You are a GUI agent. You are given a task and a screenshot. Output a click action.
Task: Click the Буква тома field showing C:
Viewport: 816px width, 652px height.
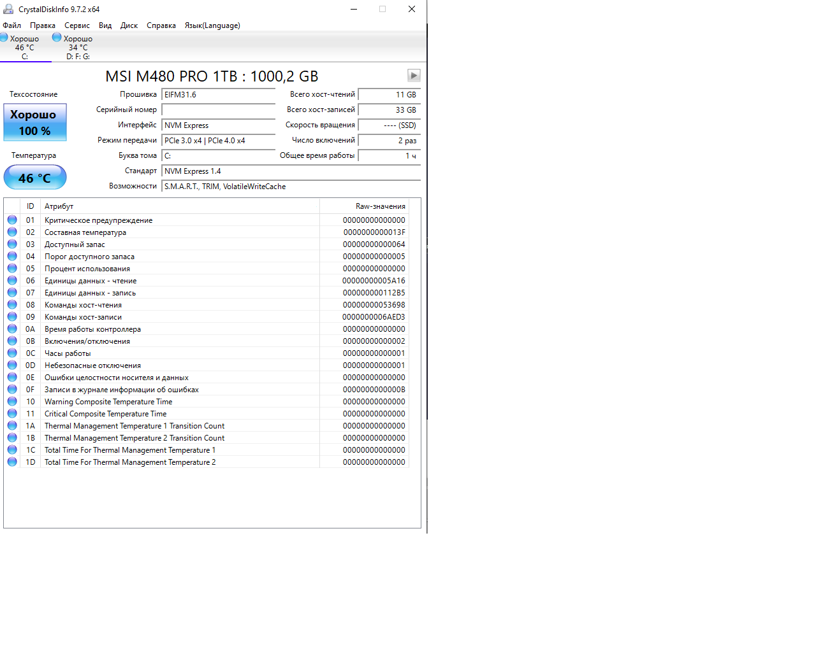[x=219, y=156]
